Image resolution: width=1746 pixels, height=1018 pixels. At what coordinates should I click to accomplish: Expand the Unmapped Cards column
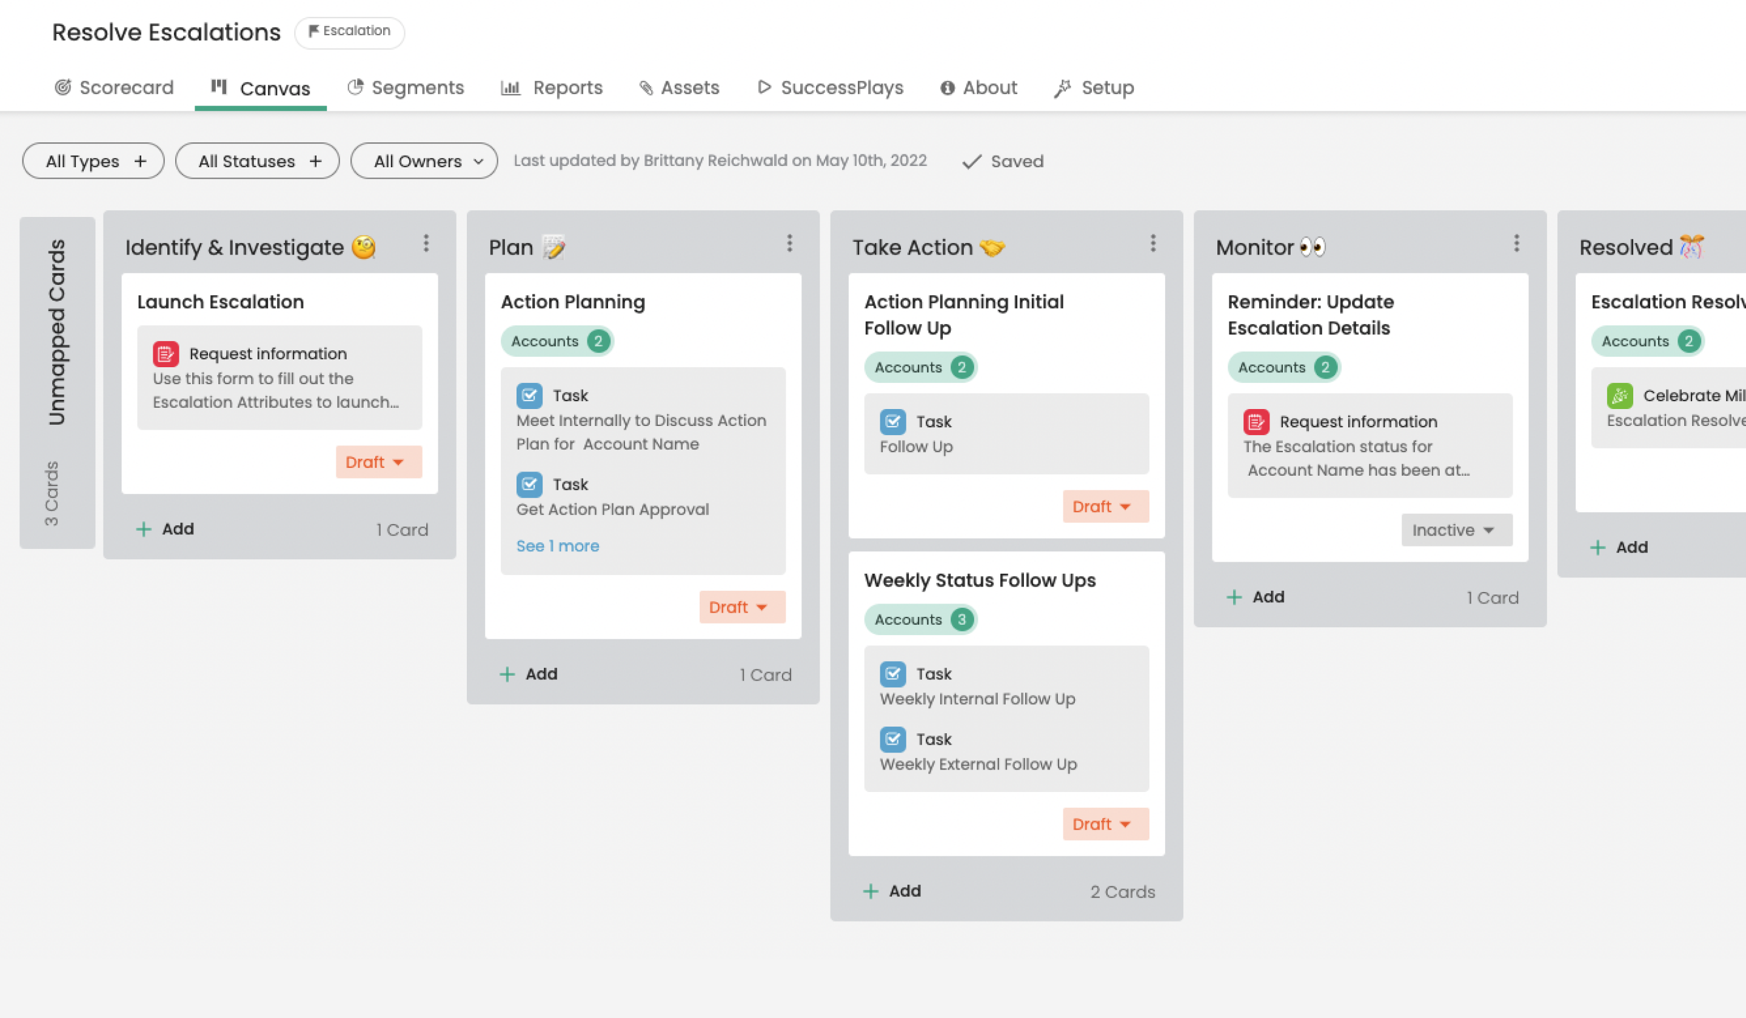click(57, 382)
